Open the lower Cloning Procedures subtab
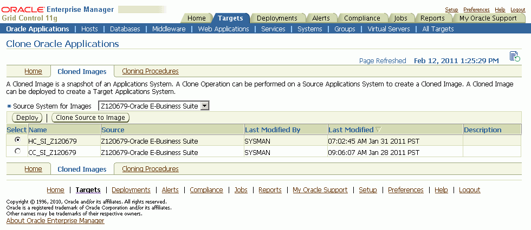531x230 pixels. tap(151, 168)
